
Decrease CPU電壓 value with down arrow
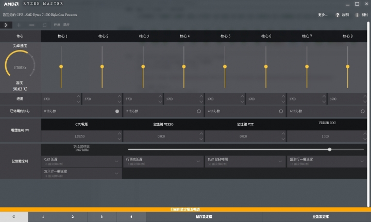pos(120,139)
